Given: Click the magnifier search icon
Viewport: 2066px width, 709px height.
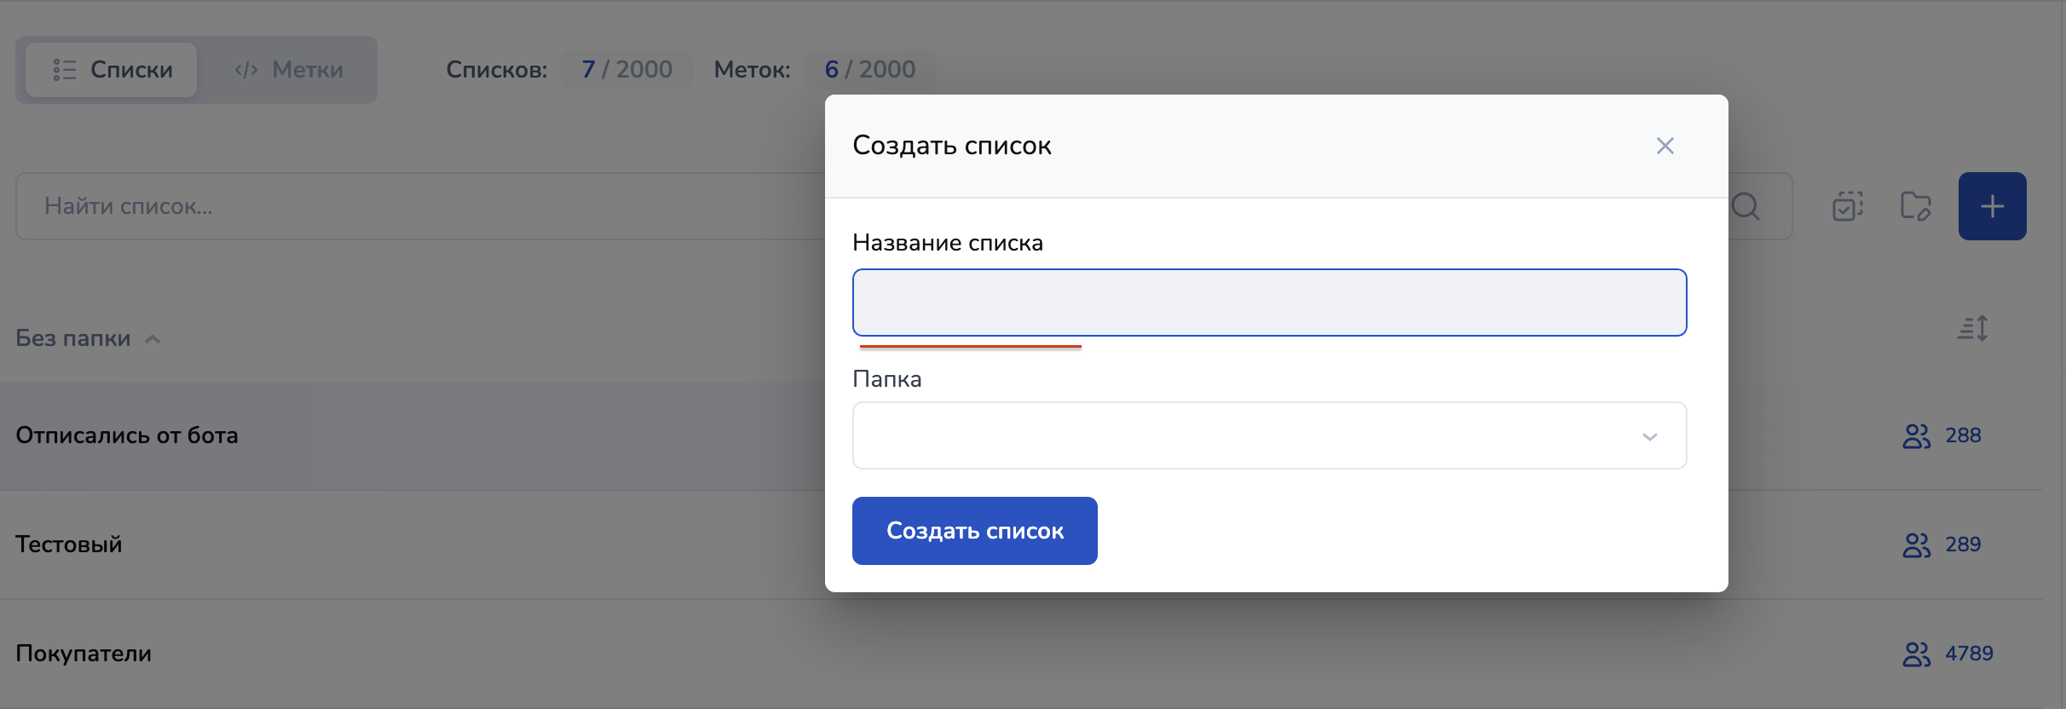Looking at the screenshot, I should 1745,206.
